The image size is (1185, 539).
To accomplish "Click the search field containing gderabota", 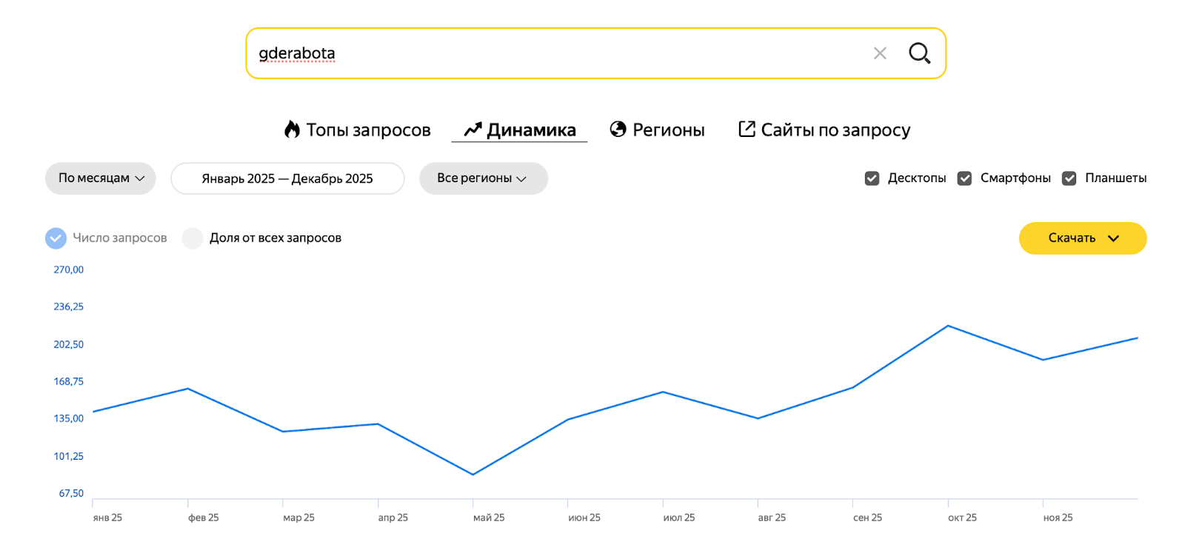I will [x=555, y=53].
